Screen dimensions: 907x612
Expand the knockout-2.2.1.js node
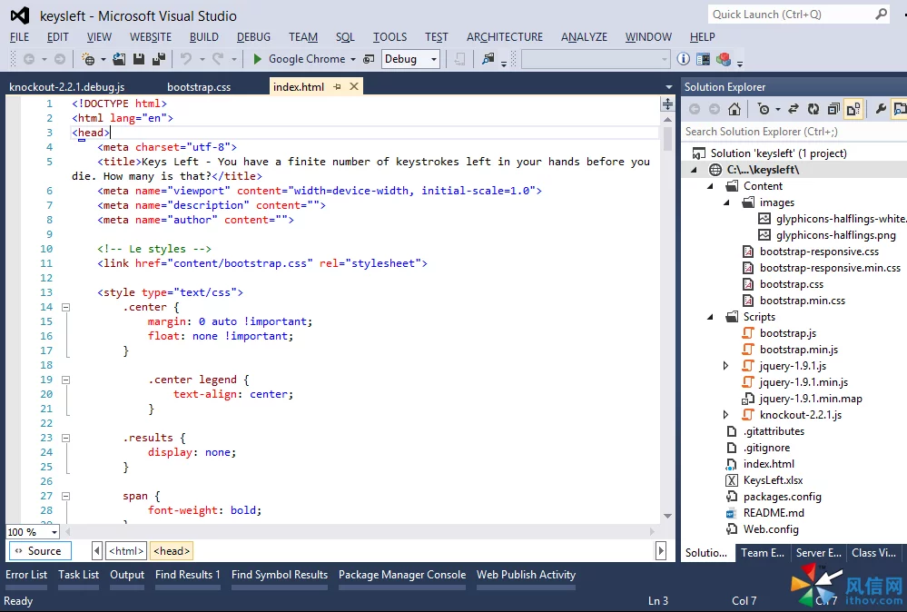[725, 415]
